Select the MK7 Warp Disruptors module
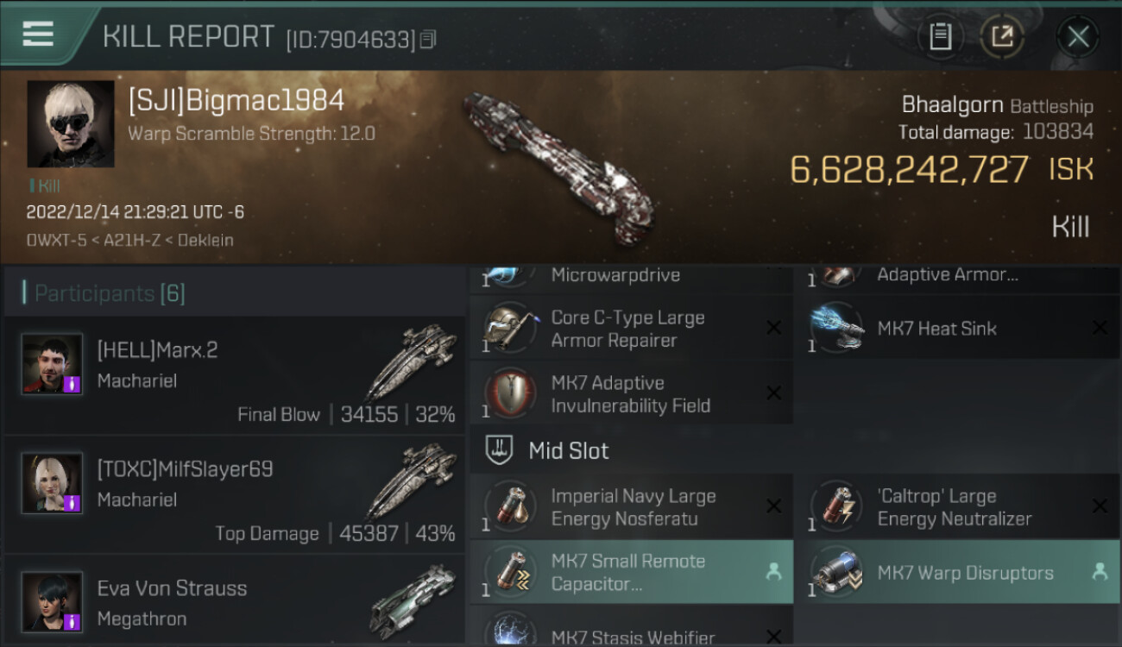Image resolution: width=1122 pixels, height=647 pixels. (958, 572)
